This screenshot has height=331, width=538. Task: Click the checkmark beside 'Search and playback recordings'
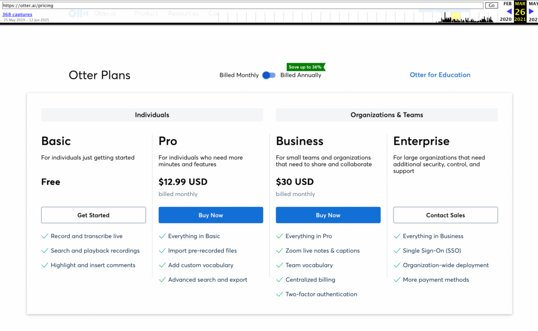tap(45, 251)
